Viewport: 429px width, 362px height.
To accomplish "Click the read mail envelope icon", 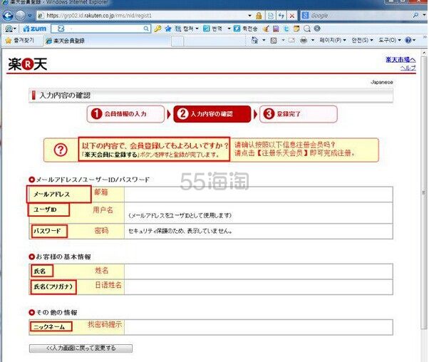I will 292,41.
